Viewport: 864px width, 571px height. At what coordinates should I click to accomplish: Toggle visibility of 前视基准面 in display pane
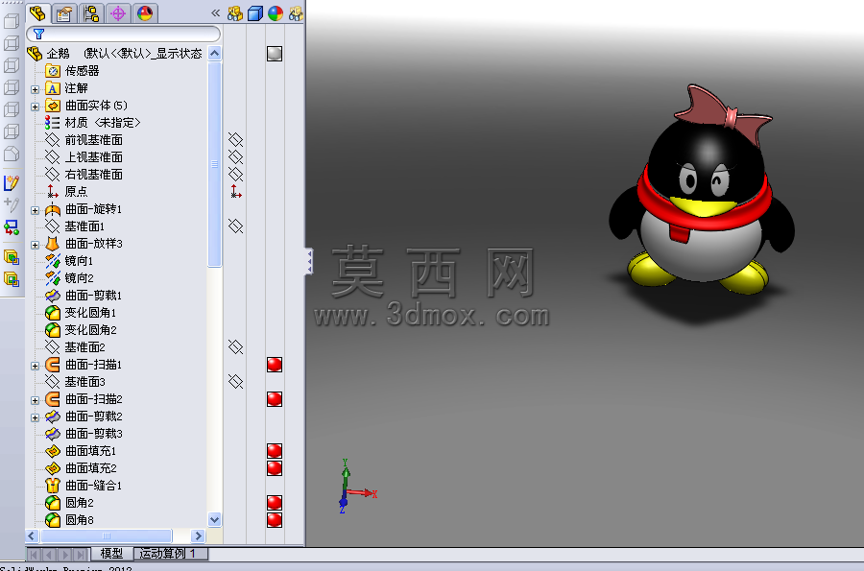point(236,140)
